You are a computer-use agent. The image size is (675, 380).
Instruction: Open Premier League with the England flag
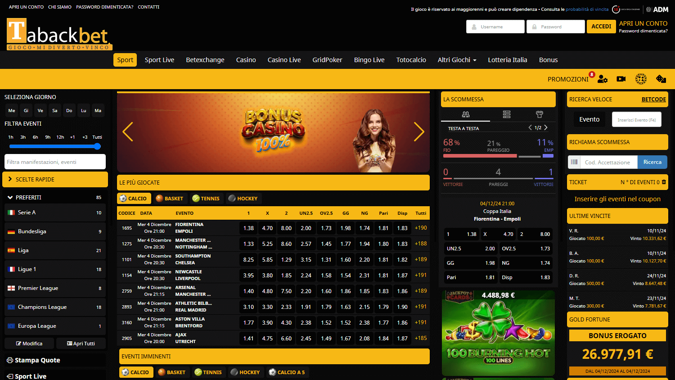55,288
